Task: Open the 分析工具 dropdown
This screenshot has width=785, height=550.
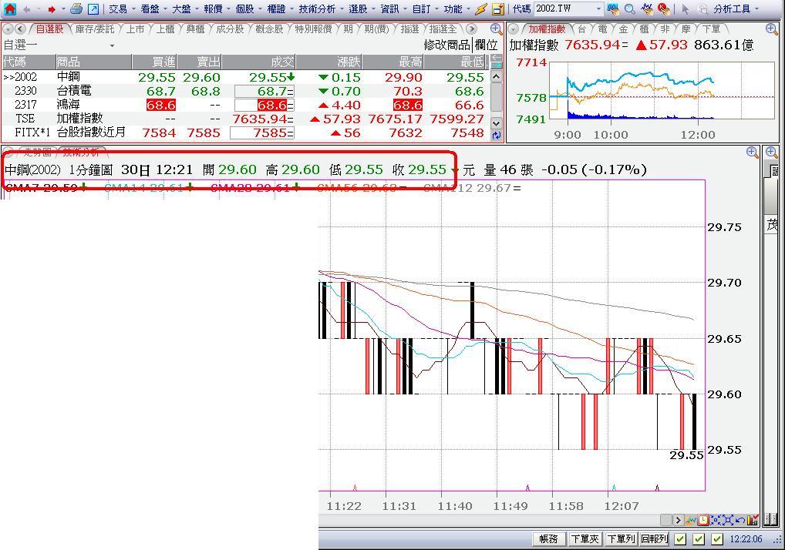Action: [x=735, y=9]
